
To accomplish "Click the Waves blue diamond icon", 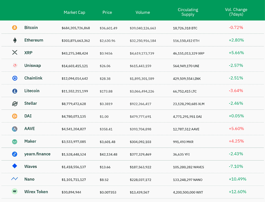I will coord(15,166).
